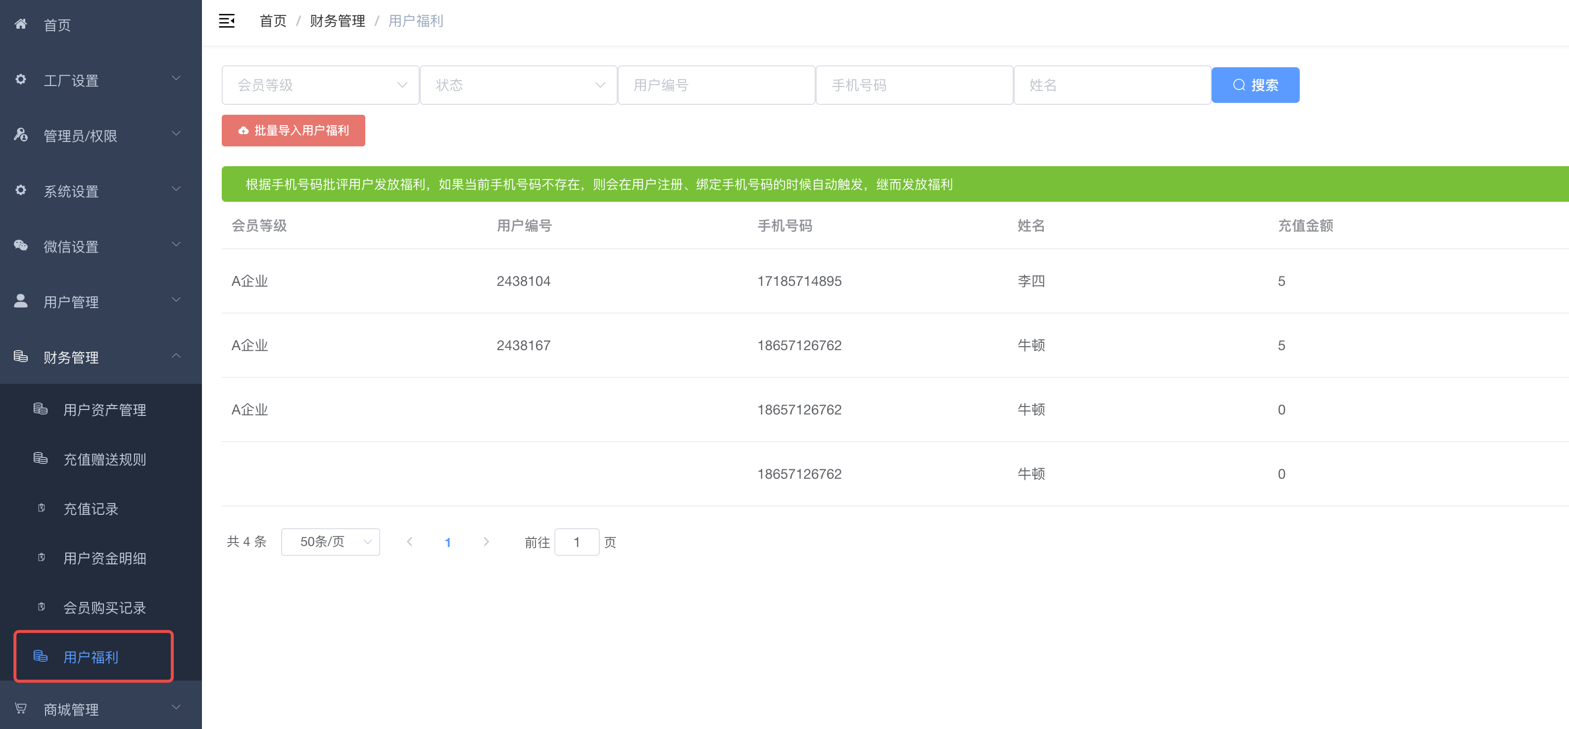Open the 50条/页 page size selector

[330, 542]
